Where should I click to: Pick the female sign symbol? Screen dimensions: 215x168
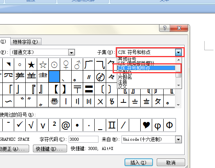click(66, 65)
